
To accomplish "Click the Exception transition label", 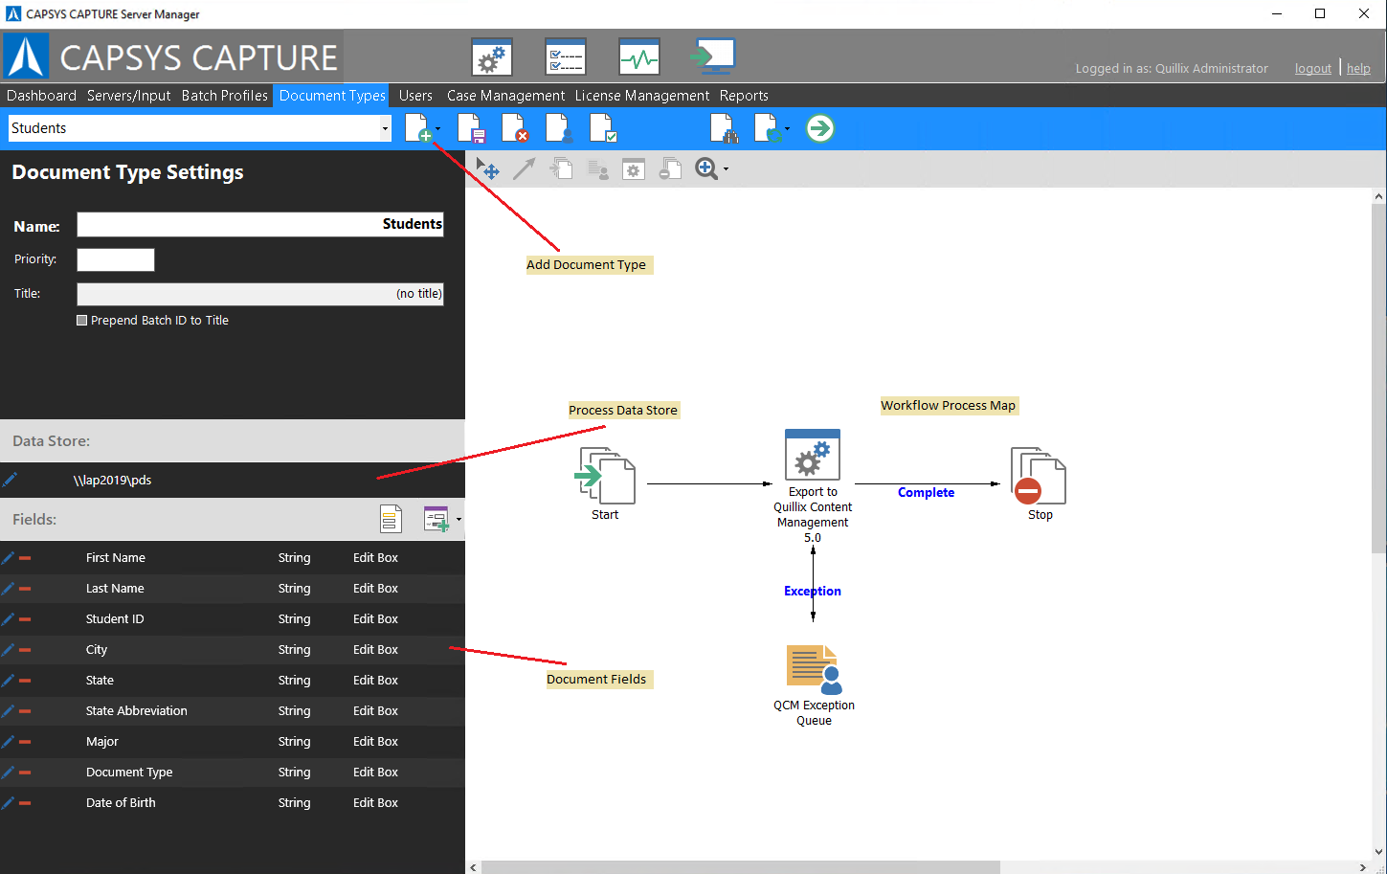I will (x=813, y=592).
